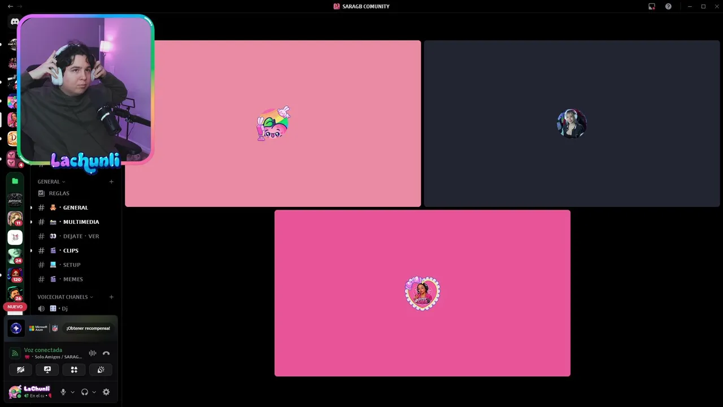723x407 pixels.
Task: Collapse the GENERAL category
Action: (51, 181)
